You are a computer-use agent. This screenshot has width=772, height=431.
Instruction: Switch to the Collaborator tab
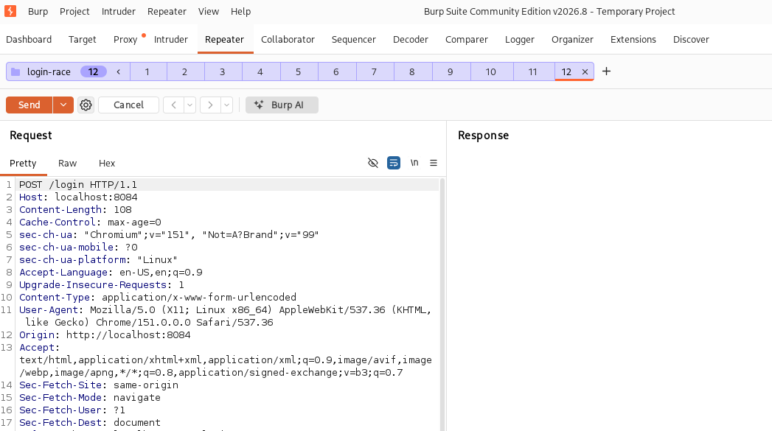point(288,39)
